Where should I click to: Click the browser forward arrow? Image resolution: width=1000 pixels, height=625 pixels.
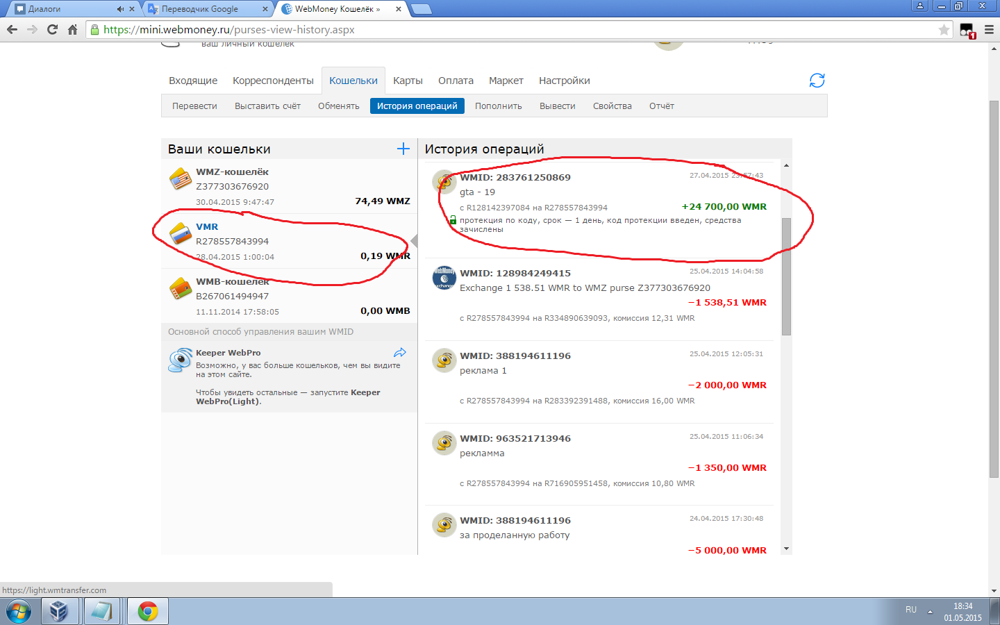32,29
